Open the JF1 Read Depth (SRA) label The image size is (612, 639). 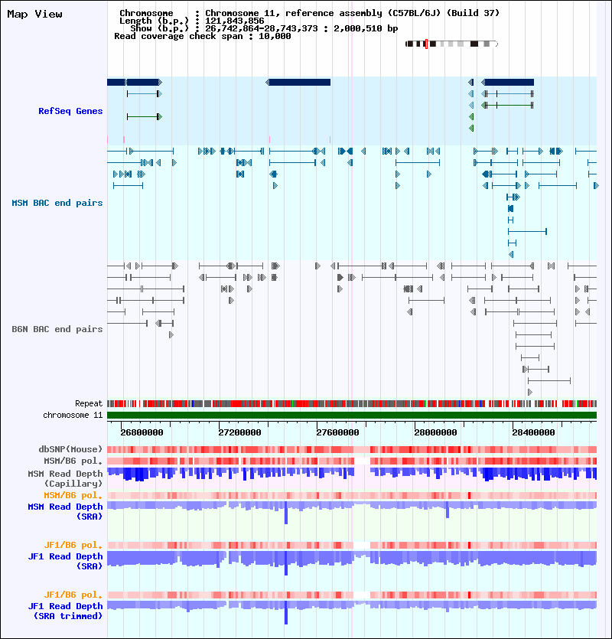click(65, 561)
